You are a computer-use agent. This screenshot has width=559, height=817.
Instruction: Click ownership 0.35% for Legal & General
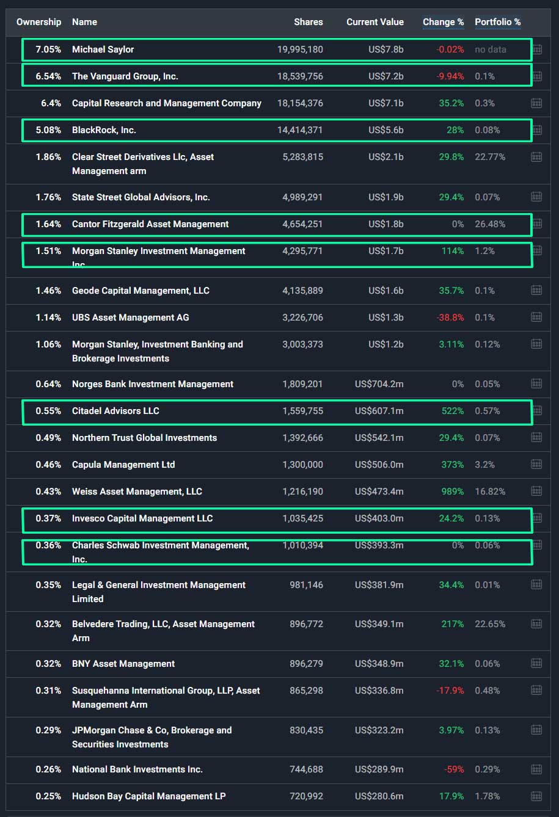point(48,585)
